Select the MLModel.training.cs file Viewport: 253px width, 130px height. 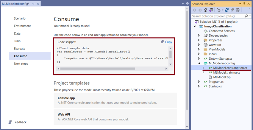click(x=227, y=72)
